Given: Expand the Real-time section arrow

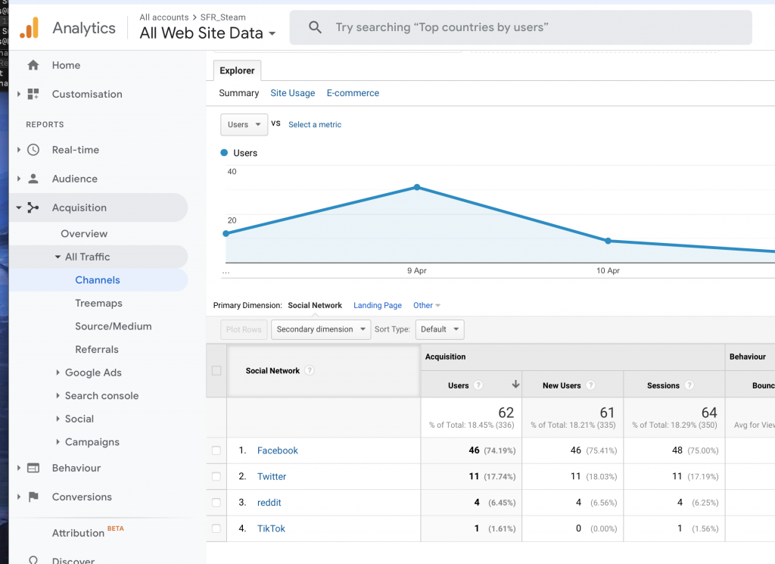Looking at the screenshot, I should [19, 150].
